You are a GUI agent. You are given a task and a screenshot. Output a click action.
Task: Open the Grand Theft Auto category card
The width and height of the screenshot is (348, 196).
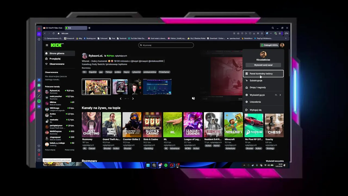tap(111, 125)
